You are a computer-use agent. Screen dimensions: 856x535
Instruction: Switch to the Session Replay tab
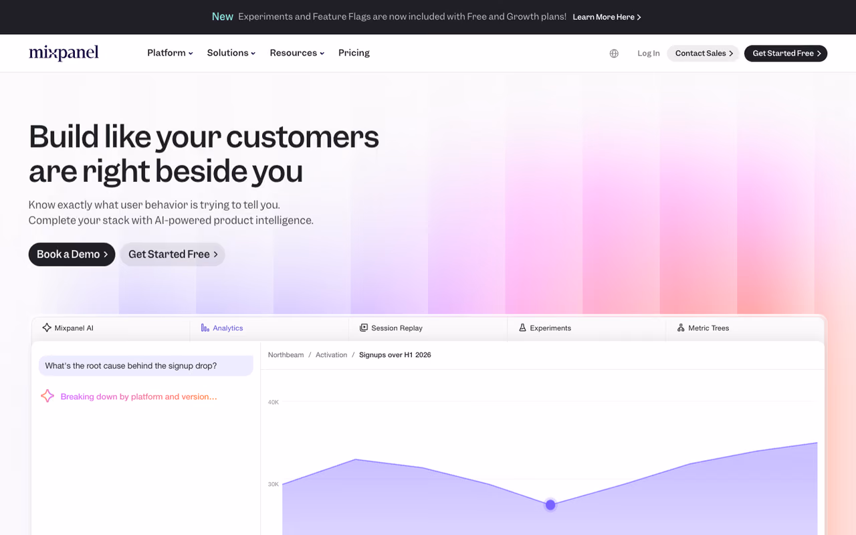pos(428,328)
